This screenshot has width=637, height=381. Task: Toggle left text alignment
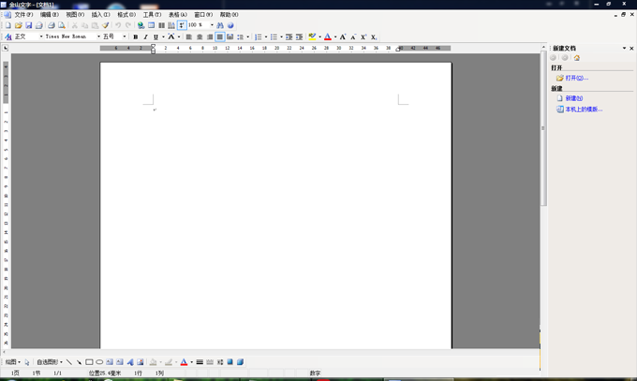pyautogui.click(x=189, y=37)
